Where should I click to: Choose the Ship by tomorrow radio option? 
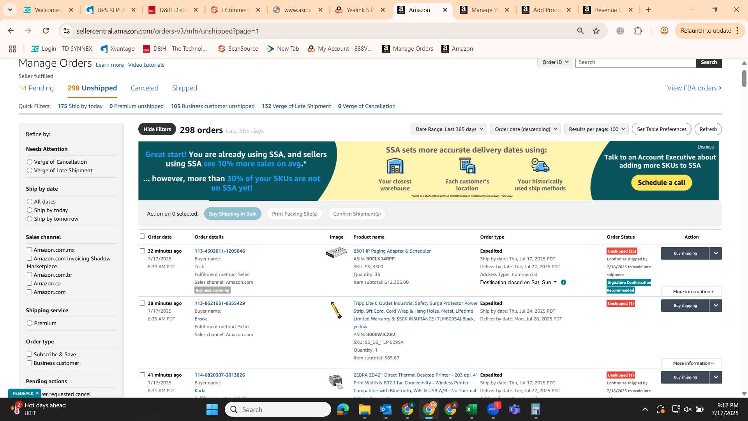click(30, 219)
